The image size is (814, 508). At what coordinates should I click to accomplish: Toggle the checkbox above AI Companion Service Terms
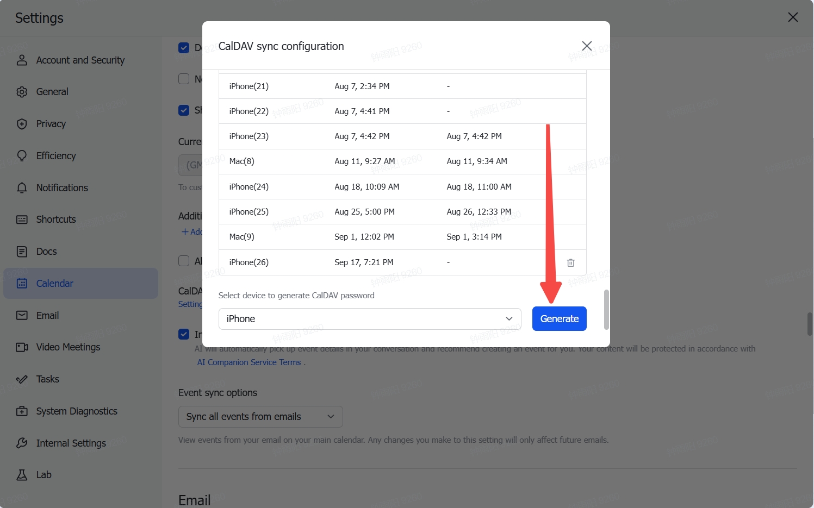click(184, 334)
